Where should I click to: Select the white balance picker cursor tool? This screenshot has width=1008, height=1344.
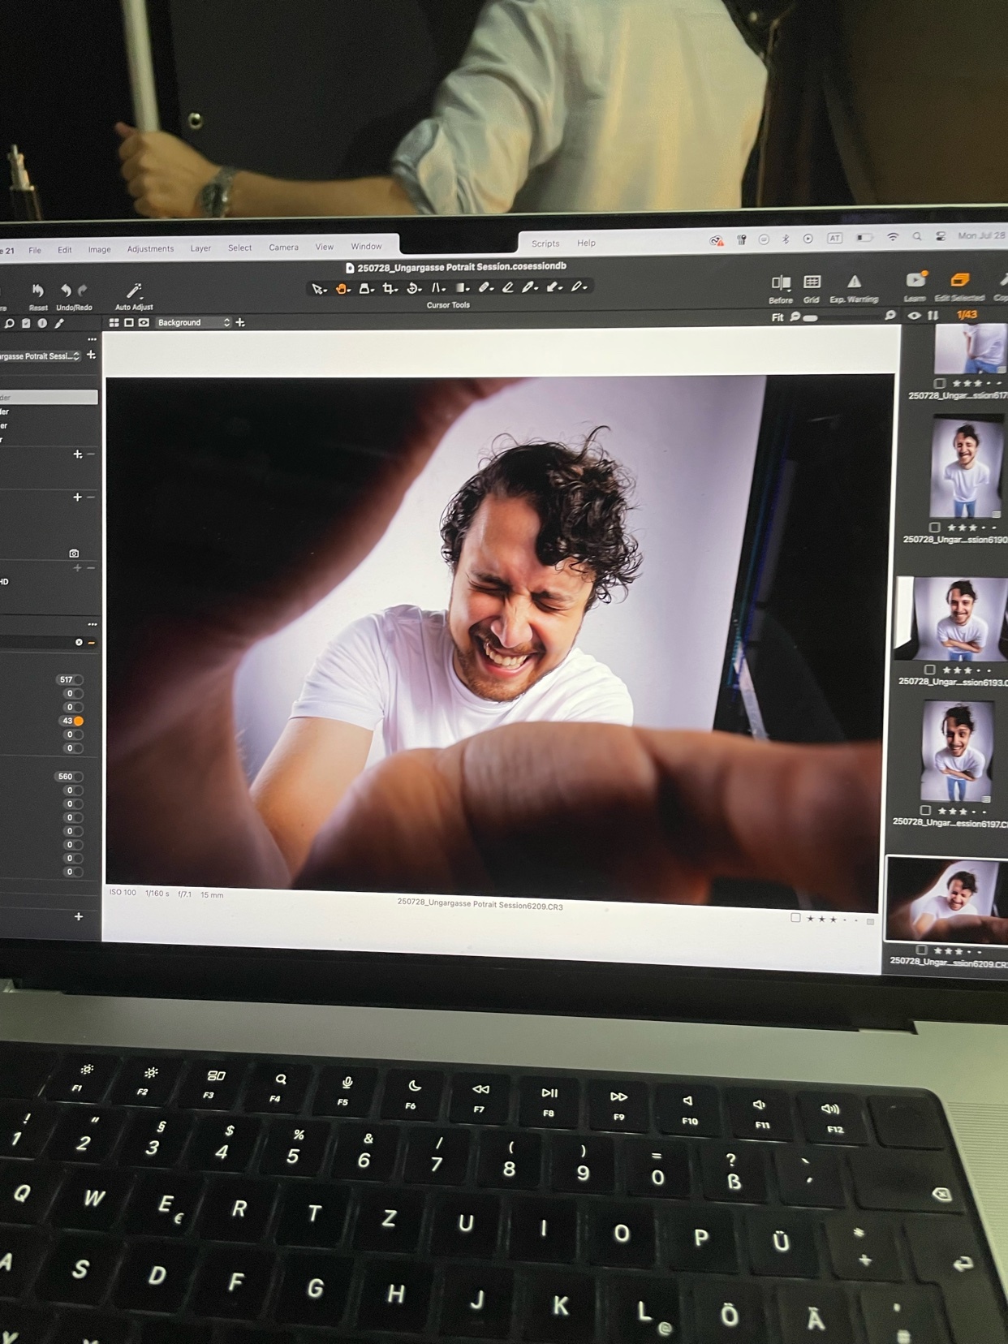pos(529,287)
